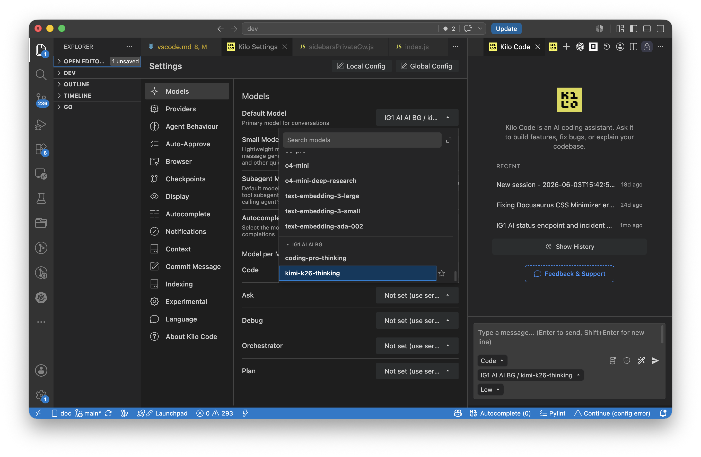Click the Copilot icon in status bar
Screen dimensions: 701x457
coord(457,413)
